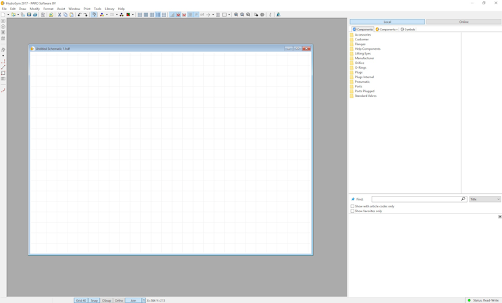Click the Cut scissors icon

tap(59, 15)
